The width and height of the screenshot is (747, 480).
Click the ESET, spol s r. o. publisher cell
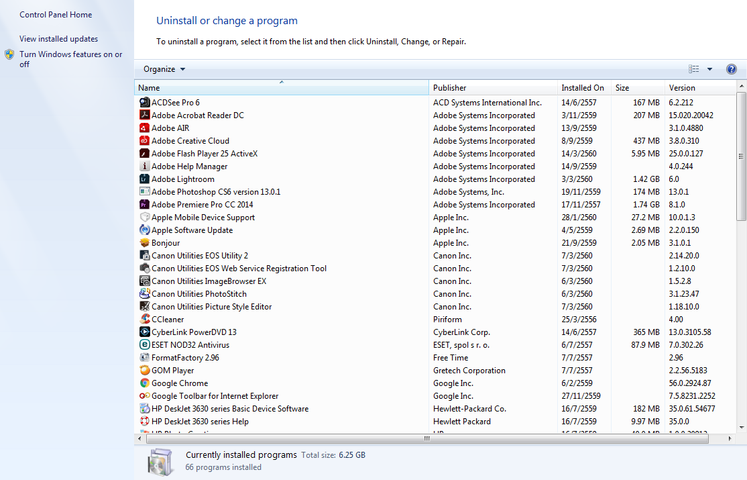coord(461,345)
